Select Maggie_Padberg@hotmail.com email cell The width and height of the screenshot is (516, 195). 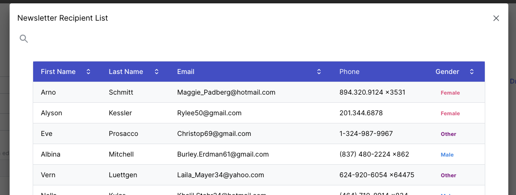pos(226,92)
